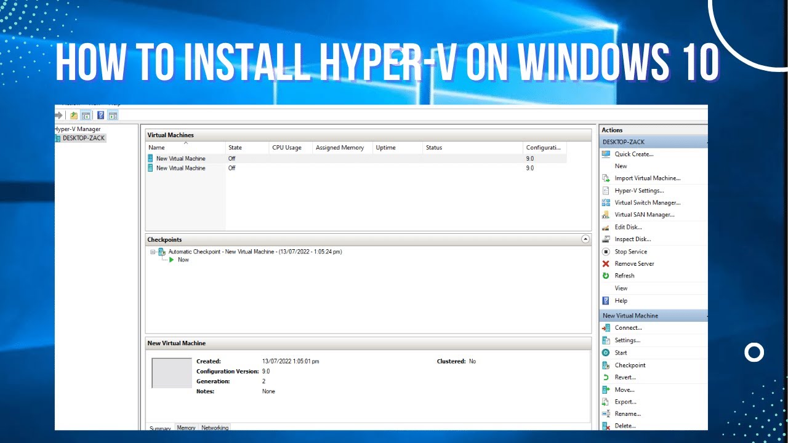Screen dimensions: 788x443
Task: Click the Checkpoint icon in Actions
Action: [x=606, y=365]
